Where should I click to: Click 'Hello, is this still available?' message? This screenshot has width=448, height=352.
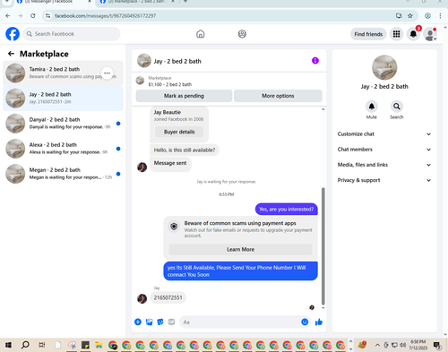pyautogui.click(x=185, y=150)
